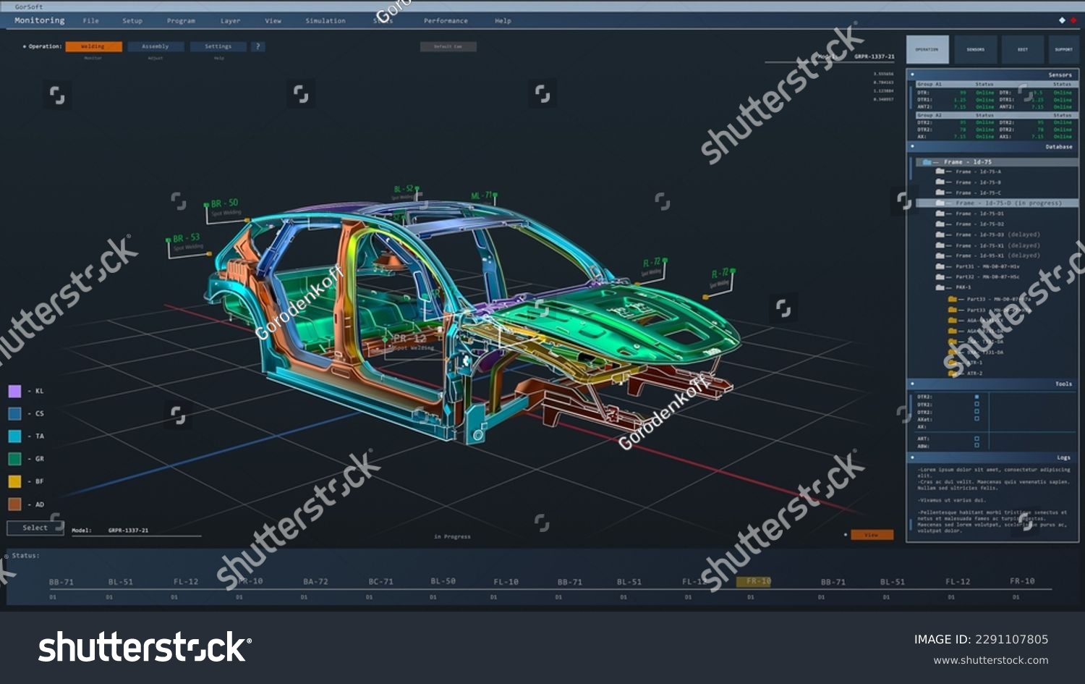Enable the ART checkbox in Tools panel
Image resolution: width=1085 pixels, height=684 pixels.
(977, 439)
